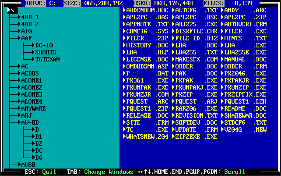
Task: Select the VZ04G.NEW file
Action: click(244, 129)
